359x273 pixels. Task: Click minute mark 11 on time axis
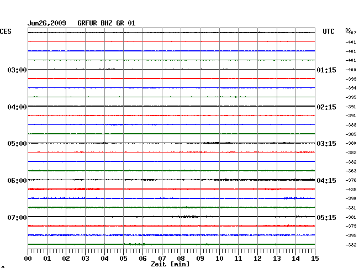point(238,259)
